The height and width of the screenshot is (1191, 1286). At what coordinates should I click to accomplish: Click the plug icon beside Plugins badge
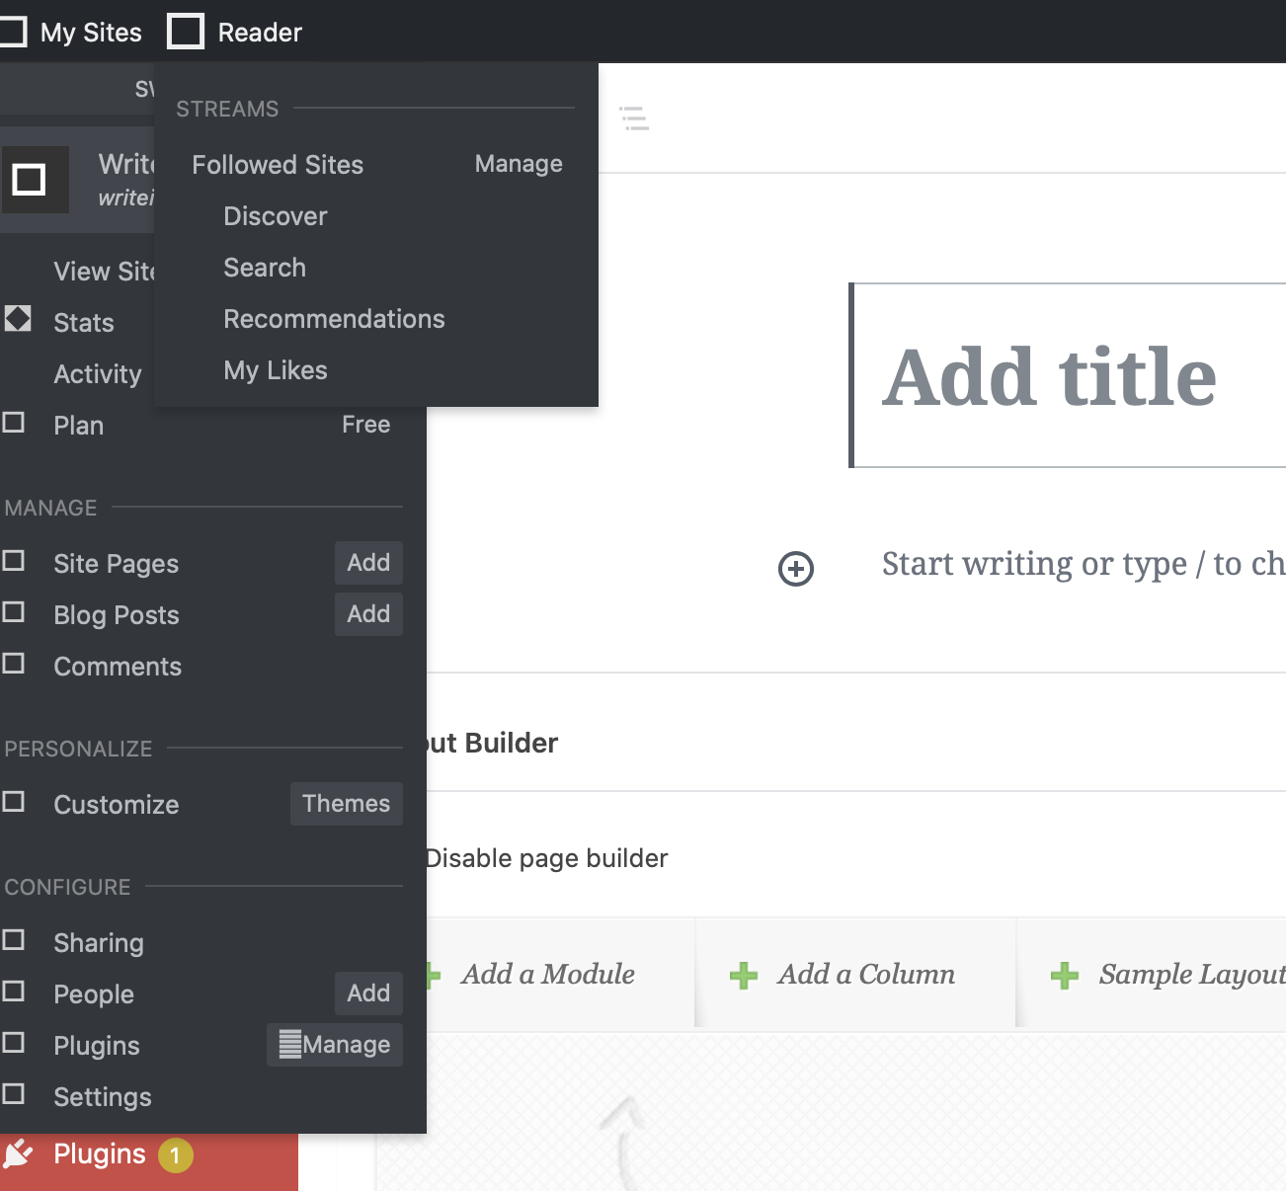click(x=19, y=1153)
